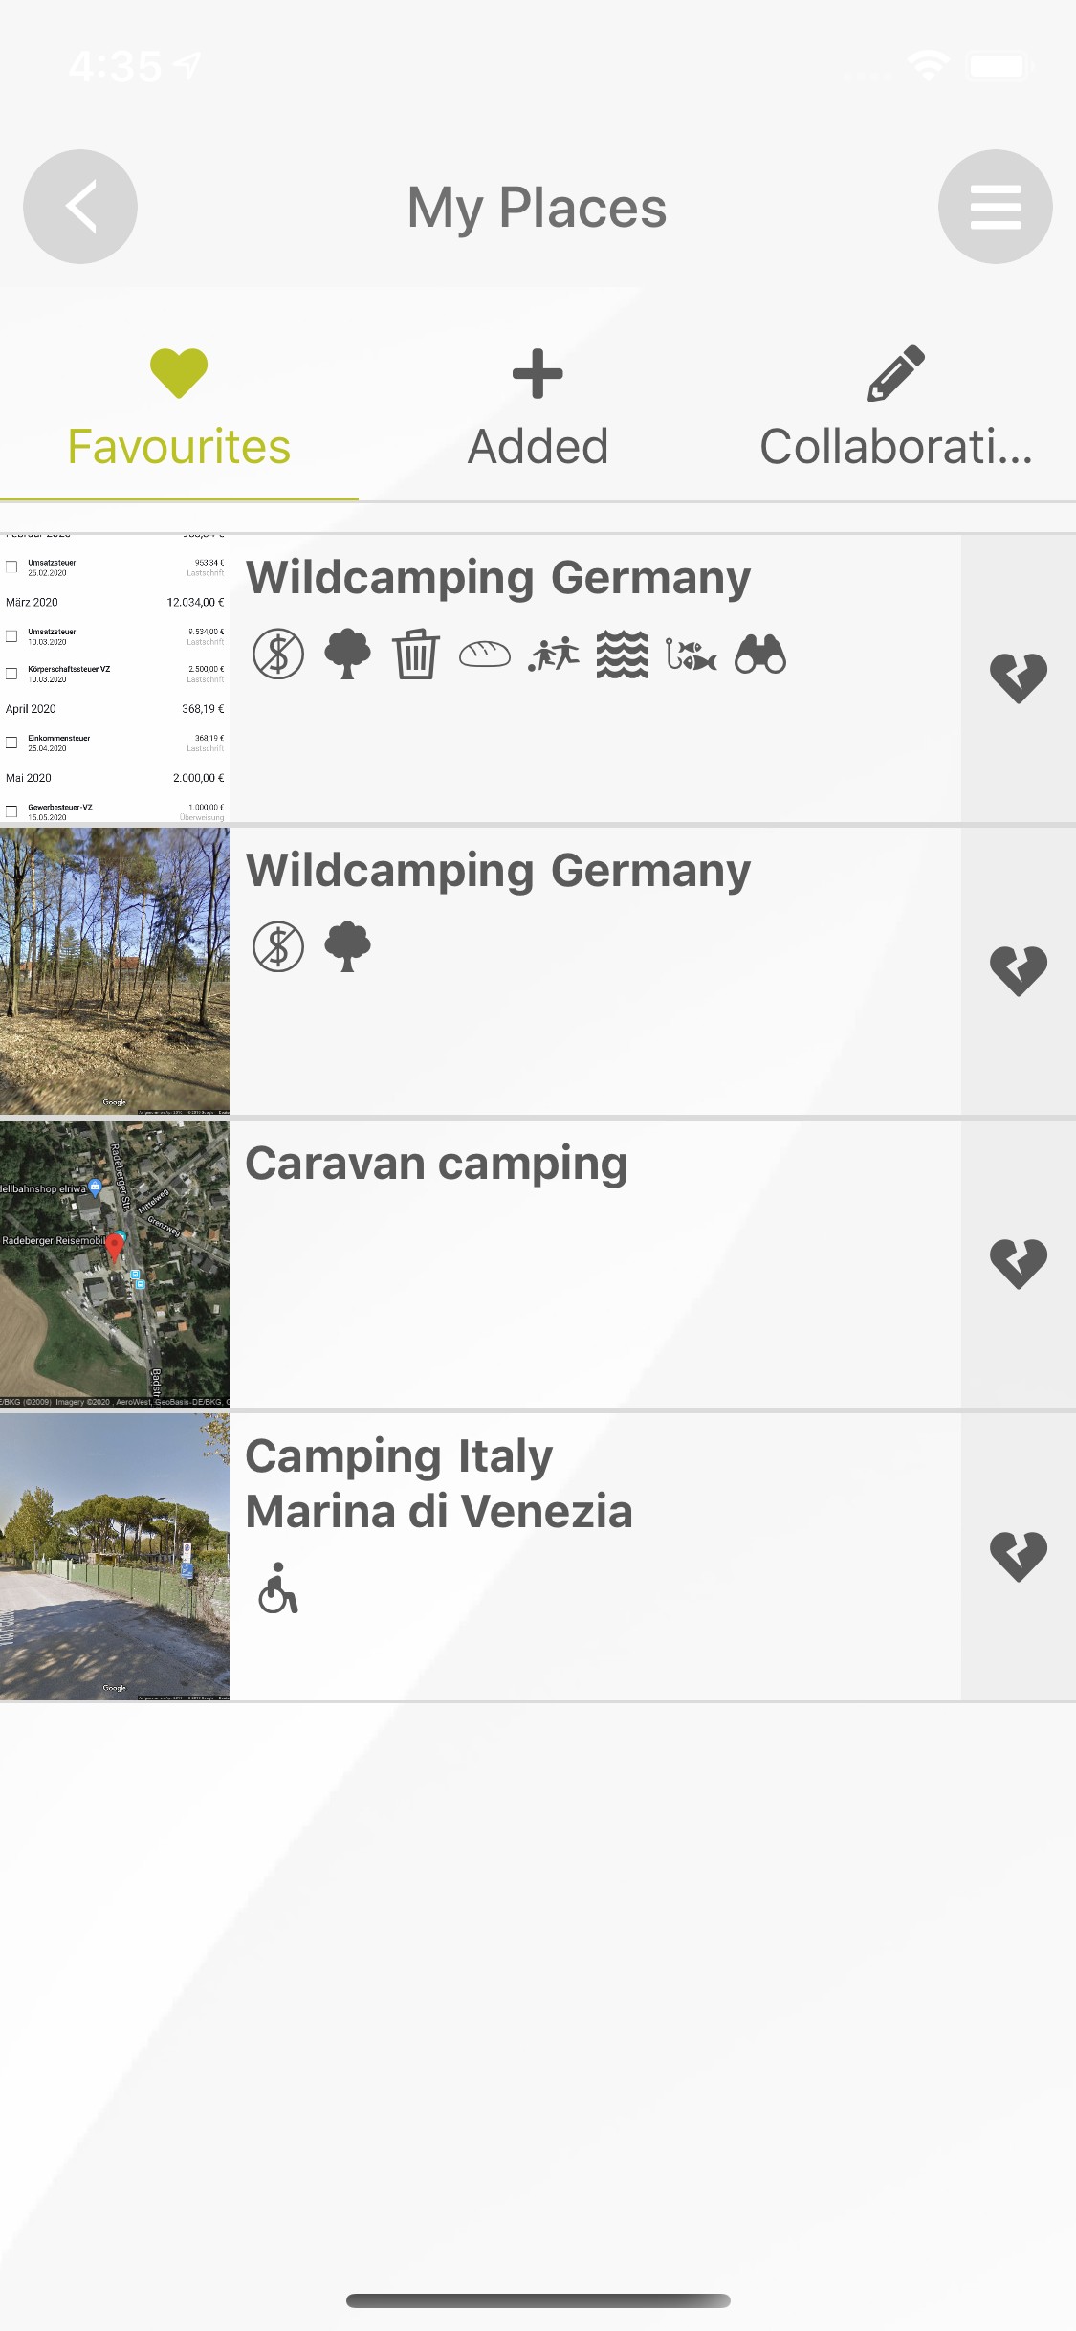
Task: Tap the fishing hook icon
Action: 692,655
